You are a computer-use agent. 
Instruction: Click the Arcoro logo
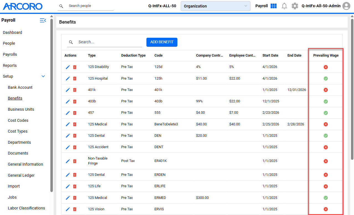23,6
